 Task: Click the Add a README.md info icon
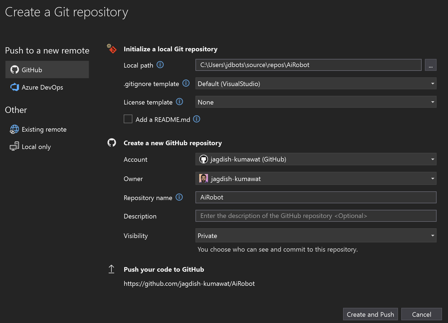click(x=197, y=119)
